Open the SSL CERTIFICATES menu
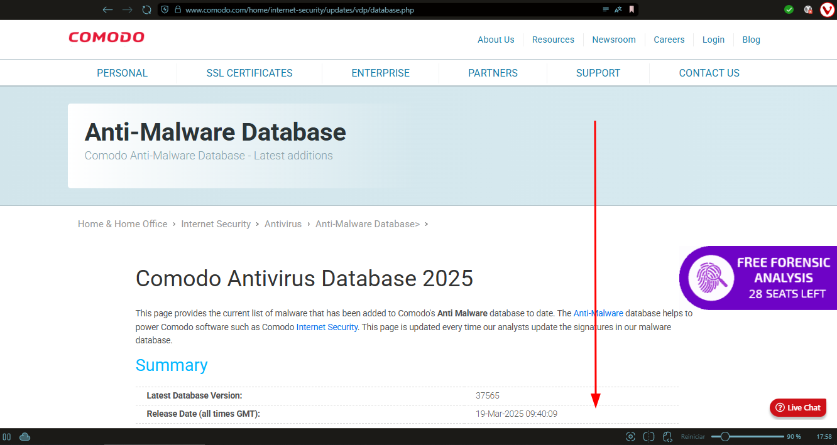Screen dimensions: 837x445 (x=249, y=73)
